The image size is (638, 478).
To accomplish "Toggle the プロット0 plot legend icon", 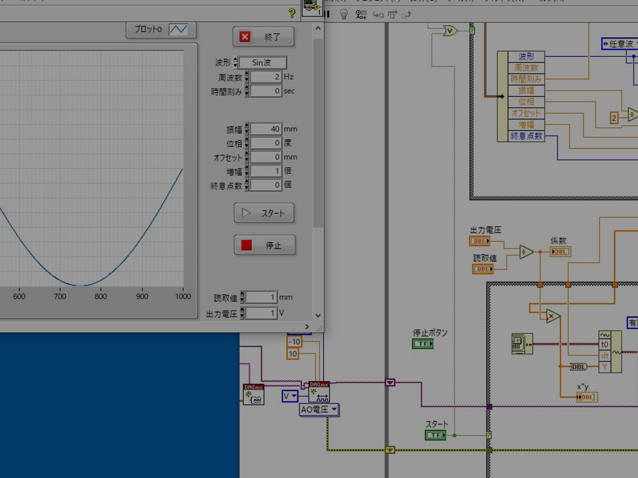I will [x=178, y=29].
